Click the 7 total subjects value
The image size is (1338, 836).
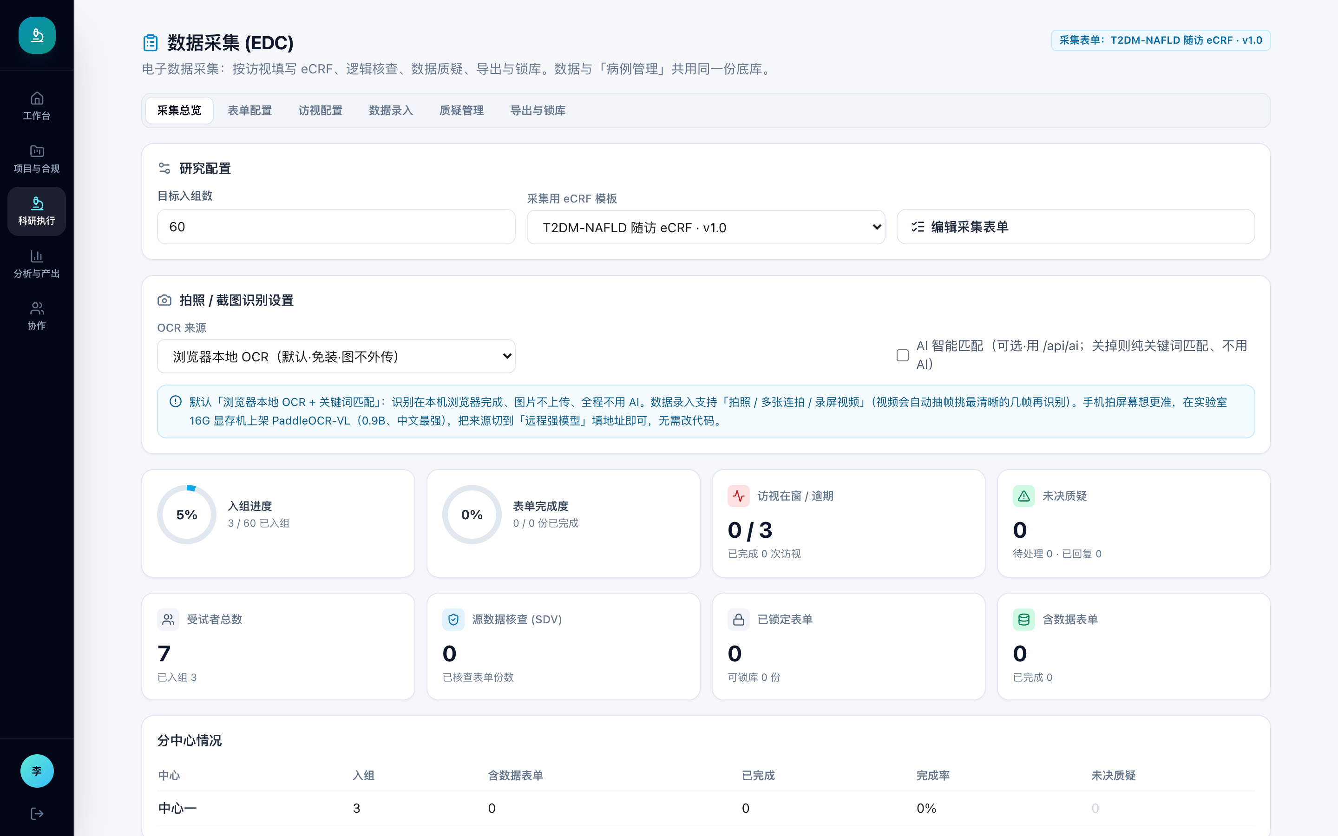(x=164, y=654)
